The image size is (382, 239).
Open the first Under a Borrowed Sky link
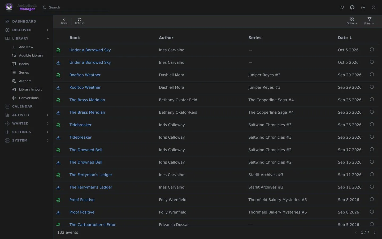(x=90, y=50)
